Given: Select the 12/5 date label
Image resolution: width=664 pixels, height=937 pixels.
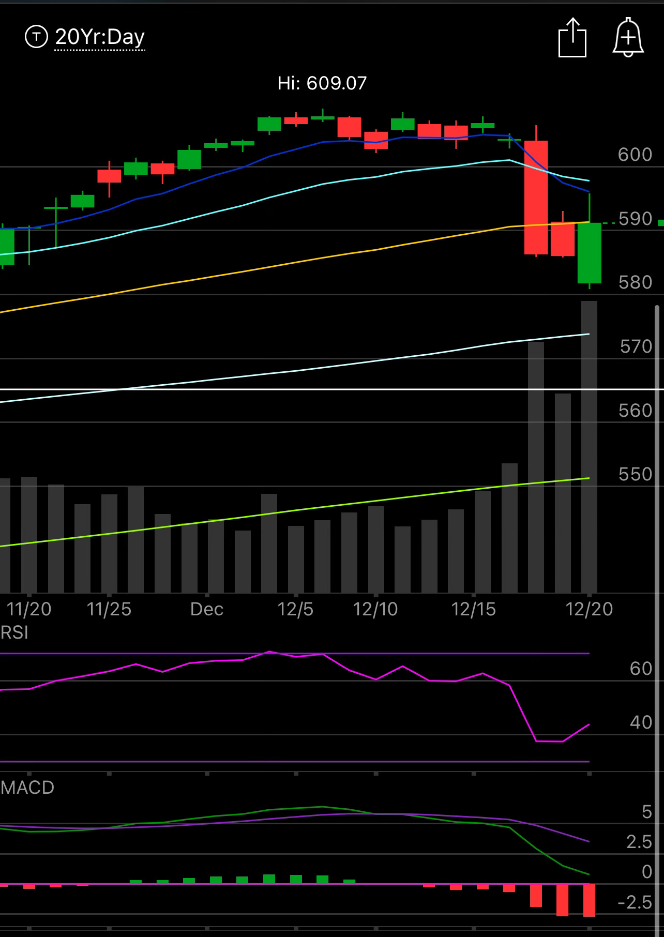Looking at the screenshot, I should [x=295, y=609].
